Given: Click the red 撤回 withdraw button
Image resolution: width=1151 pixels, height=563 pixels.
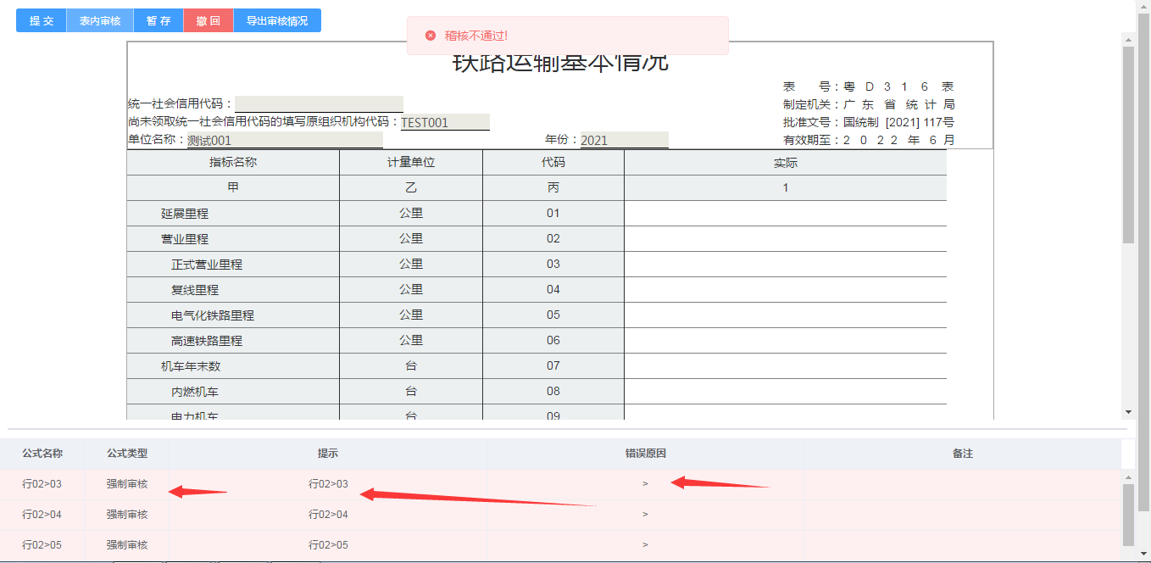Looking at the screenshot, I should (208, 21).
